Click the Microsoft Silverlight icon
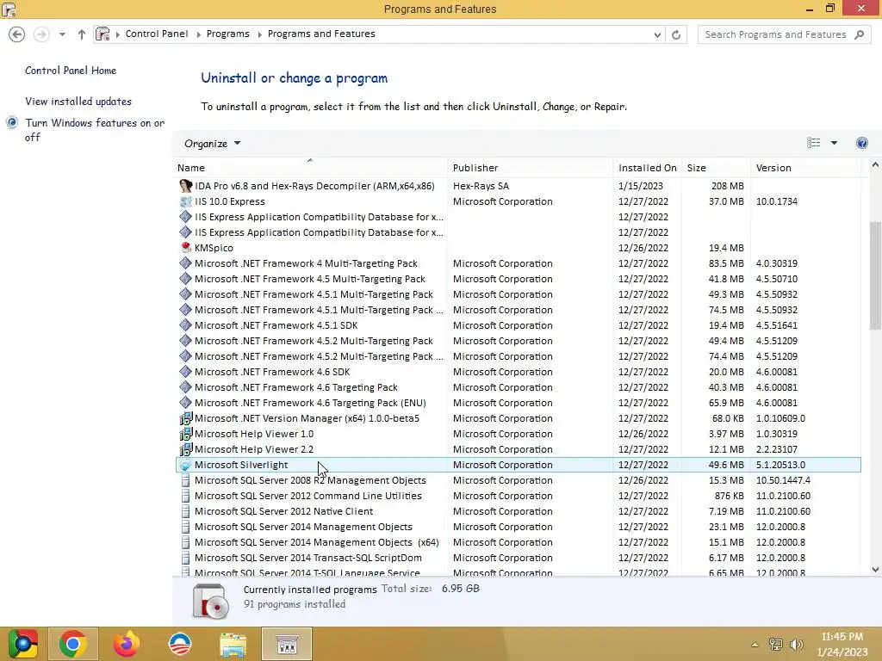This screenshot has width=882, height=661. click(x=186, y=465)
